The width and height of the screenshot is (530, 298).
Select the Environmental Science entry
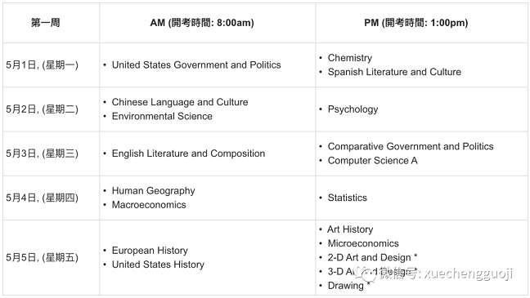(162, 116)
